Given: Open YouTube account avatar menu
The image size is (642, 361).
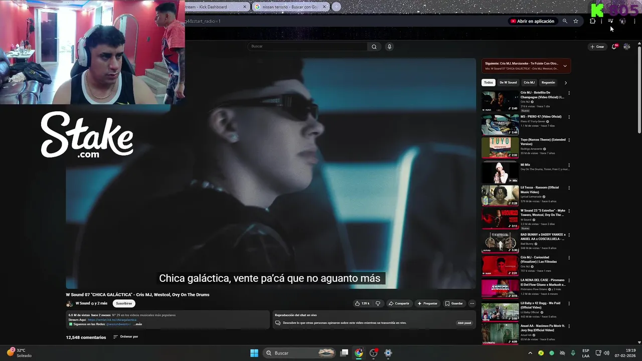Looking at the screenshot, I should [626, 47].
